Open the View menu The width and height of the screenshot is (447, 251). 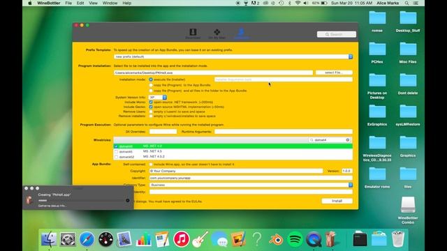tap(93, 3)
